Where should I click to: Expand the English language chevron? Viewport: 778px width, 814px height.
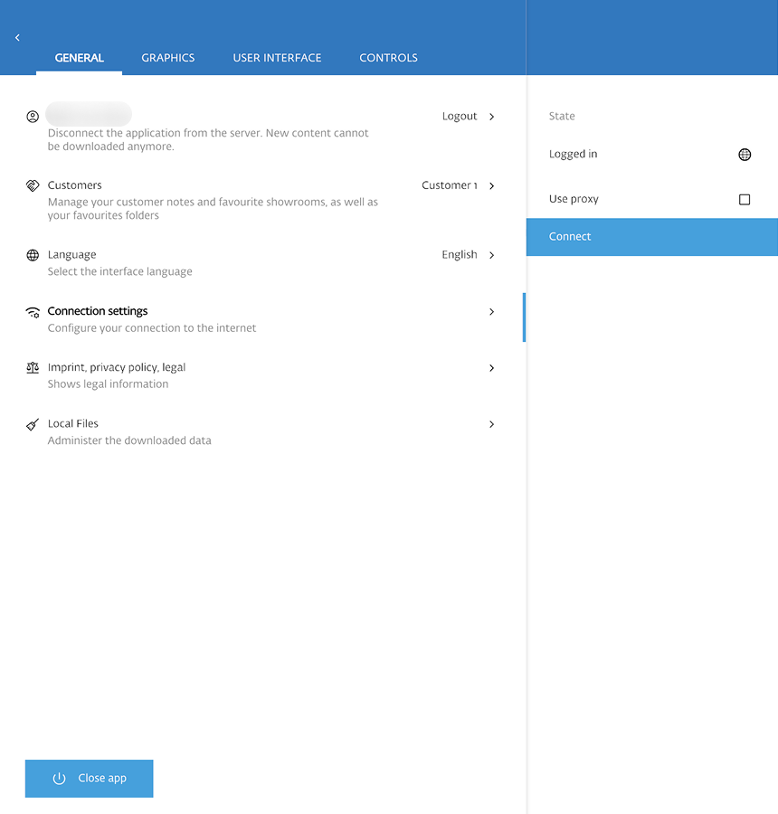[x=491, y=255]
